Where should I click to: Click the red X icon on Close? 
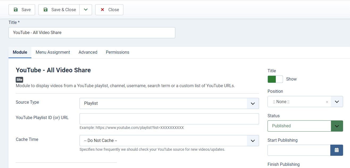click(x=102, y=10)
